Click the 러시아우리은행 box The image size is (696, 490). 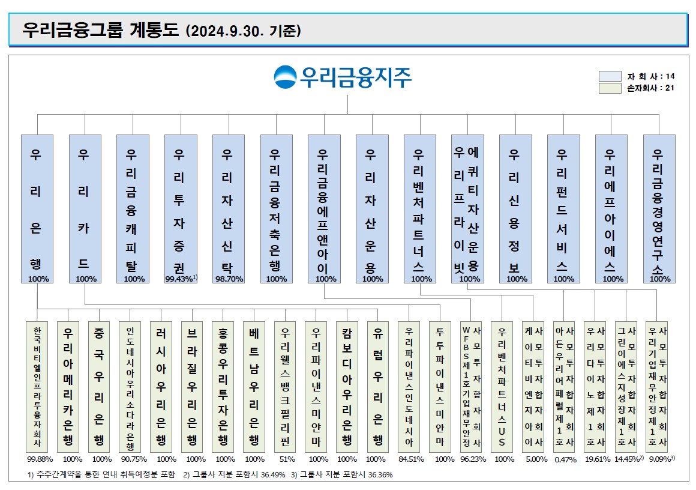(161, 387)
